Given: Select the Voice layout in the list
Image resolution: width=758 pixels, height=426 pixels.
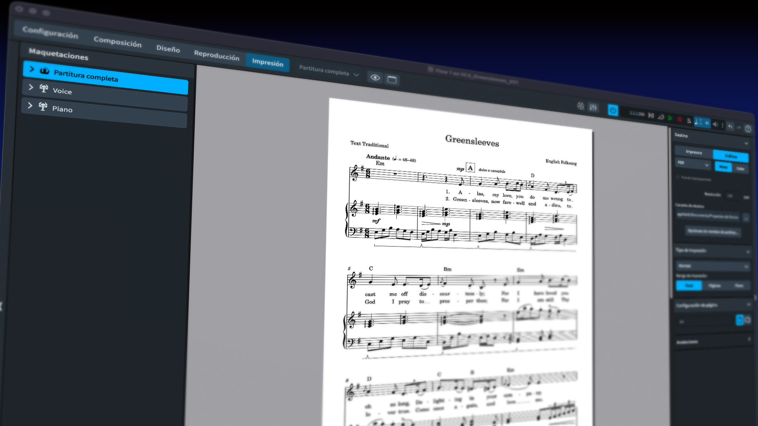Looking at the screenshot, I should [105, 95].
